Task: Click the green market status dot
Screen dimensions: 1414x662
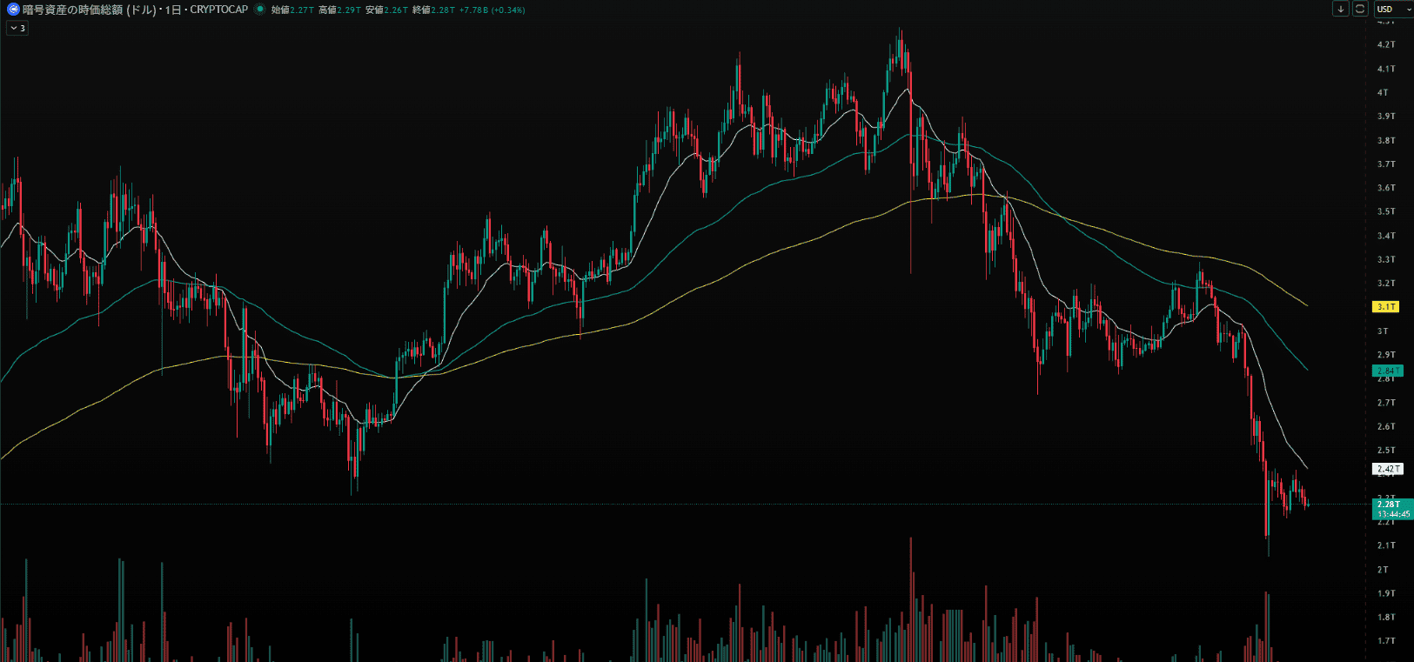Action: pyautogui.click(x=259, y=10)
